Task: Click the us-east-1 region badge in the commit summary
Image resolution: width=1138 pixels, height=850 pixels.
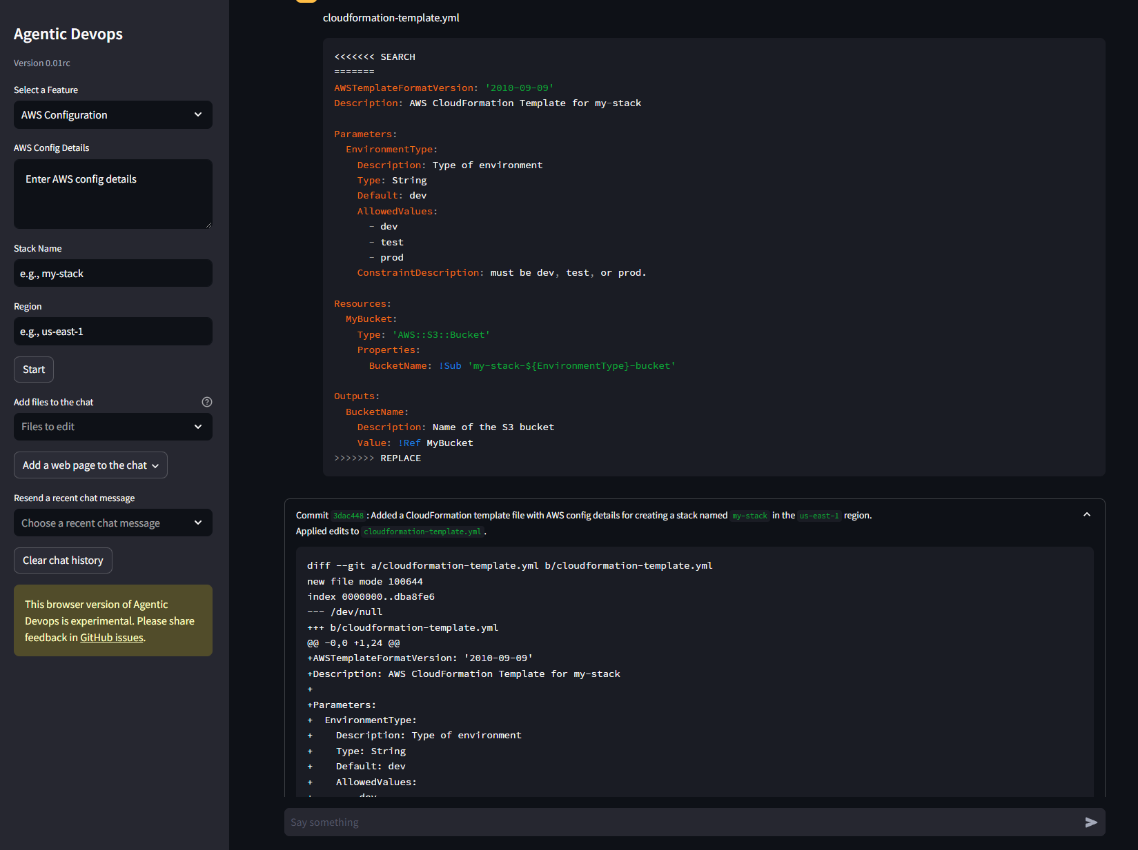Action: [x=819, y=516]
